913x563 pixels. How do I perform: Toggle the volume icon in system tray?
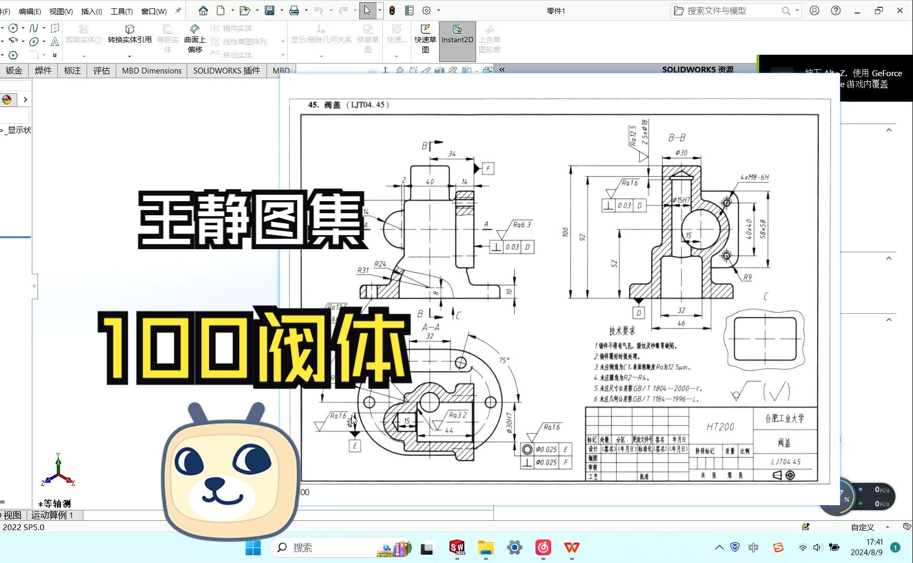817,547
